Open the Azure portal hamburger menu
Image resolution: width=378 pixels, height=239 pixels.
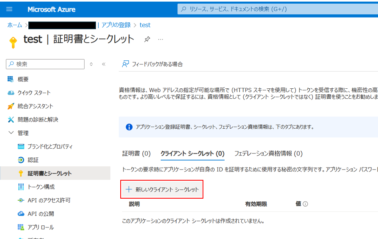[x=10, y=9]
